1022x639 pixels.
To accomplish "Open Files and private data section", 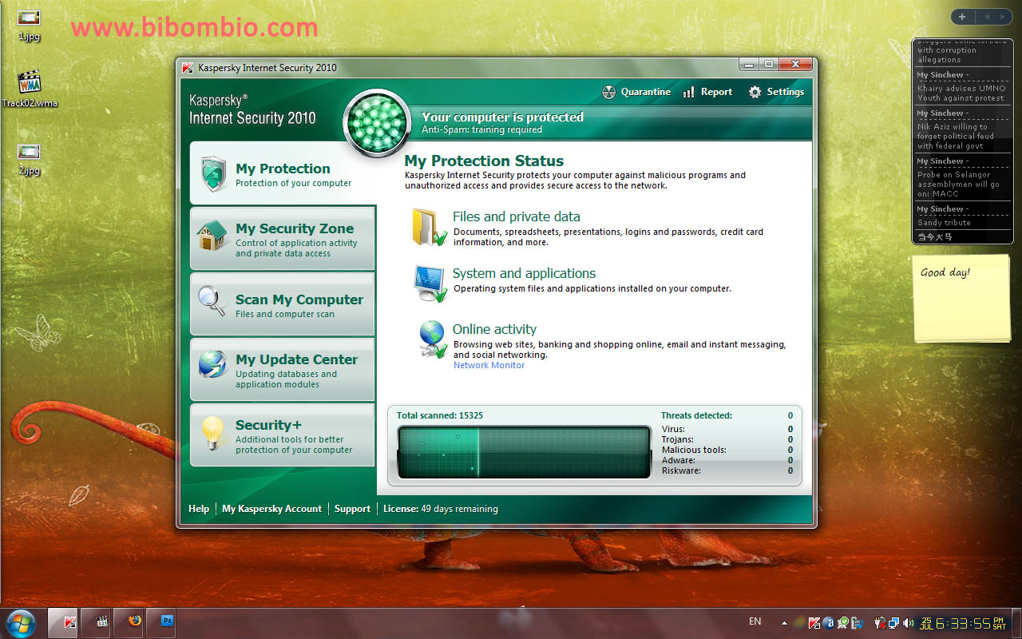I will [516, 216].
